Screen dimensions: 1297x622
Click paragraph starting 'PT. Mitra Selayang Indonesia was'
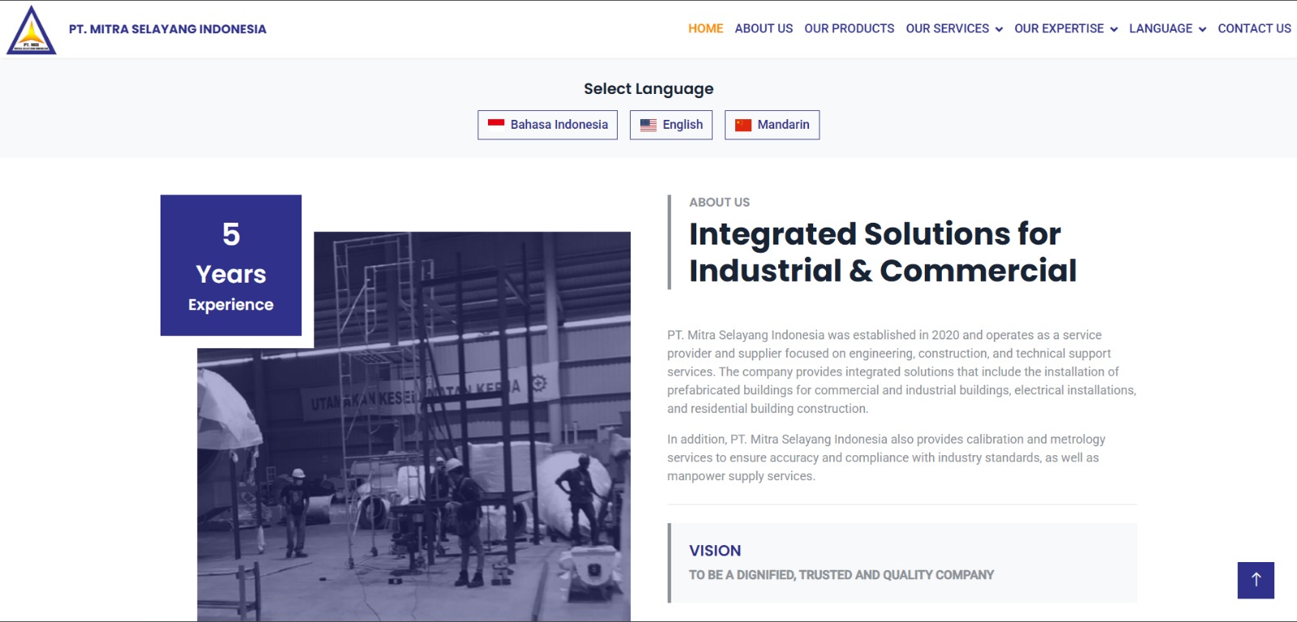(x=901, y=372)
